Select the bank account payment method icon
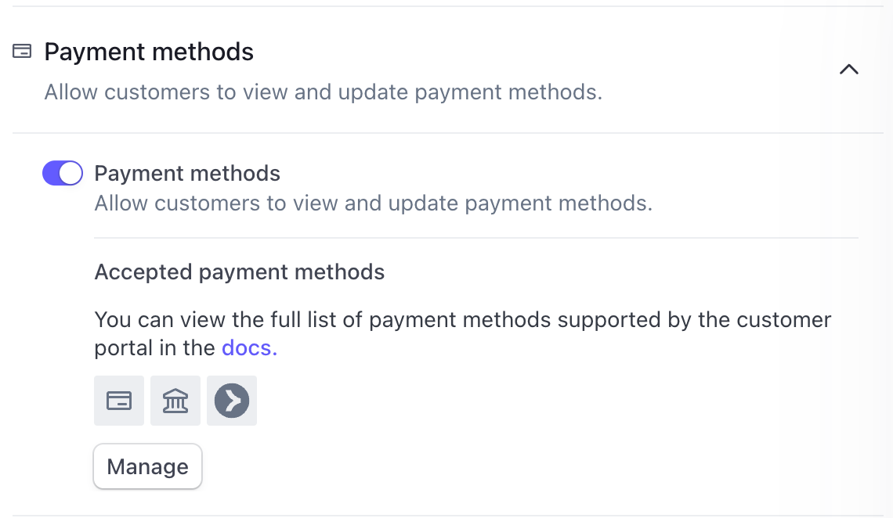893x518 pixels. [175, 401]
